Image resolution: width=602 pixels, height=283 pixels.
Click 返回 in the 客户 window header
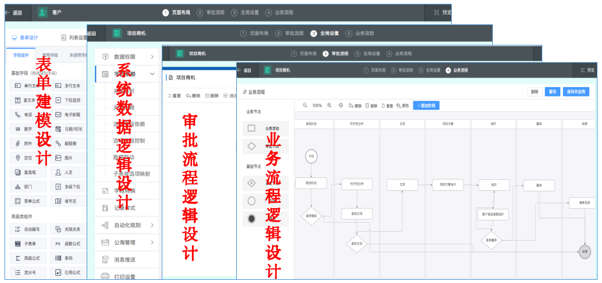point(13,13)
